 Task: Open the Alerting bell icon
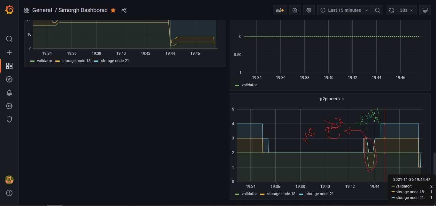coord(9,93)
